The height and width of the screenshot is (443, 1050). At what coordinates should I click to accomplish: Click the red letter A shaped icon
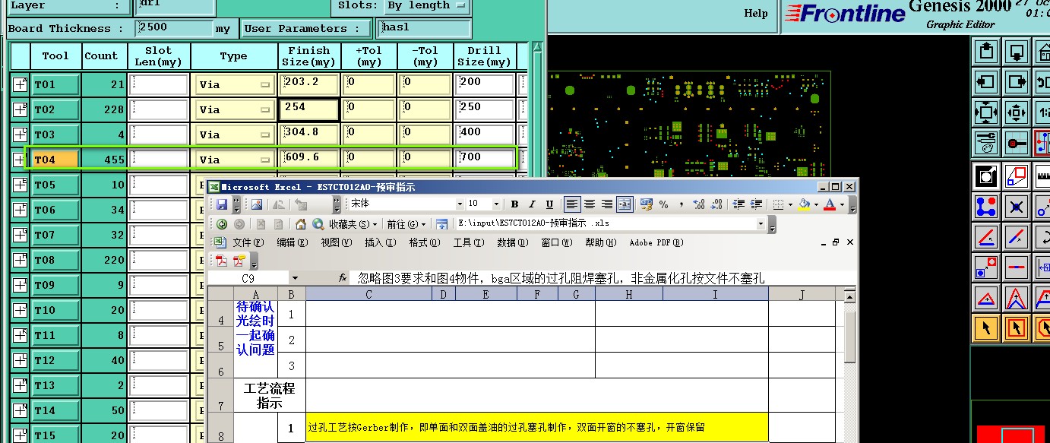[x=1017, y=298]
